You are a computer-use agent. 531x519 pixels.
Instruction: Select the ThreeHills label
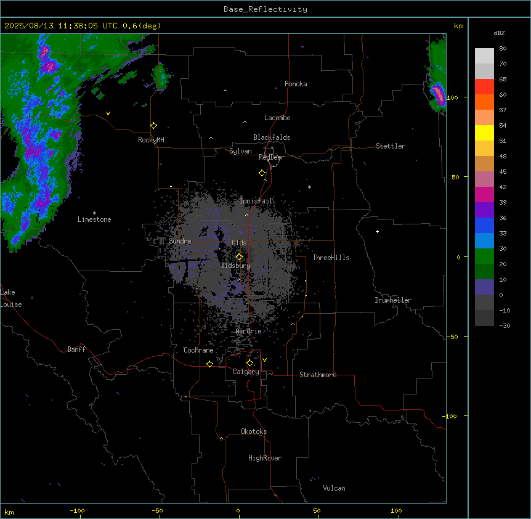point(331,258)
